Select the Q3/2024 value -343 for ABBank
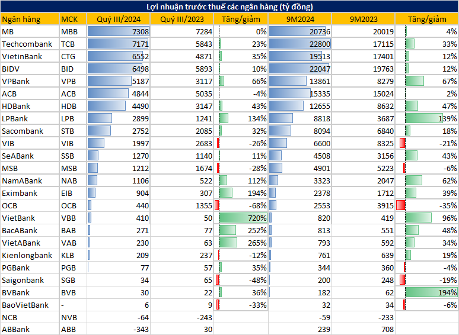 click(x=119, y=329)
